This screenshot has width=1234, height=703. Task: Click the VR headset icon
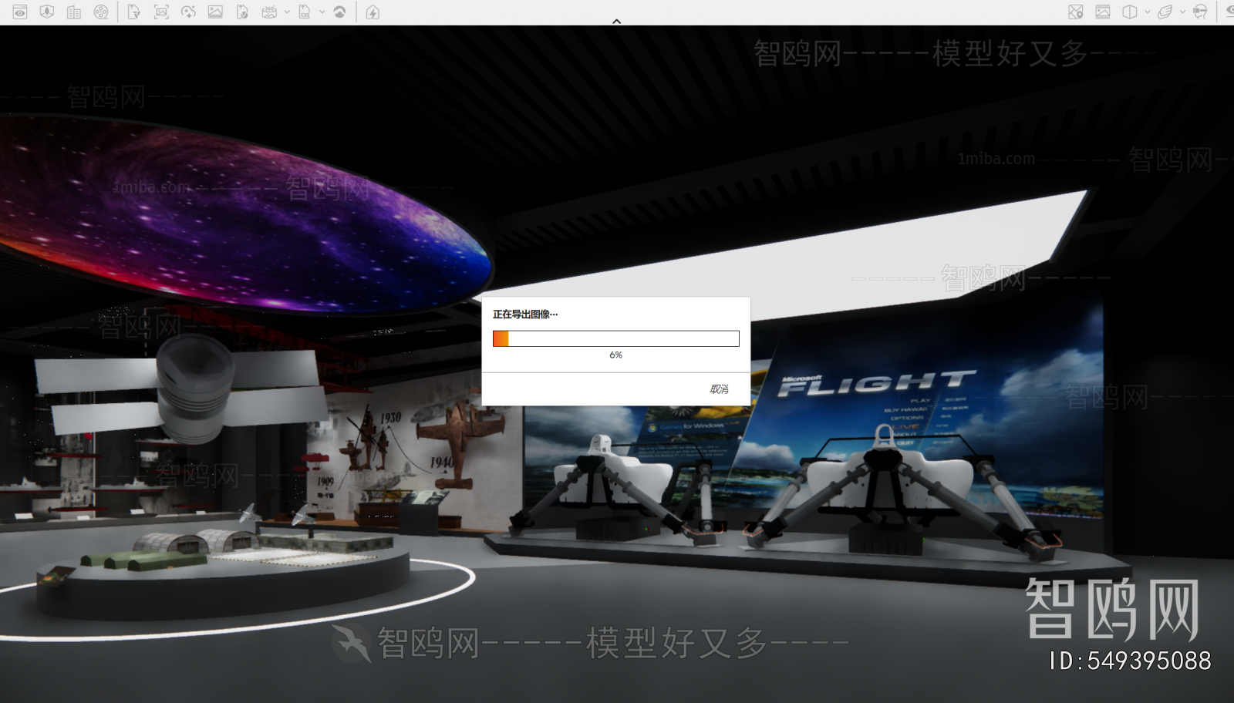point(1200,12)
